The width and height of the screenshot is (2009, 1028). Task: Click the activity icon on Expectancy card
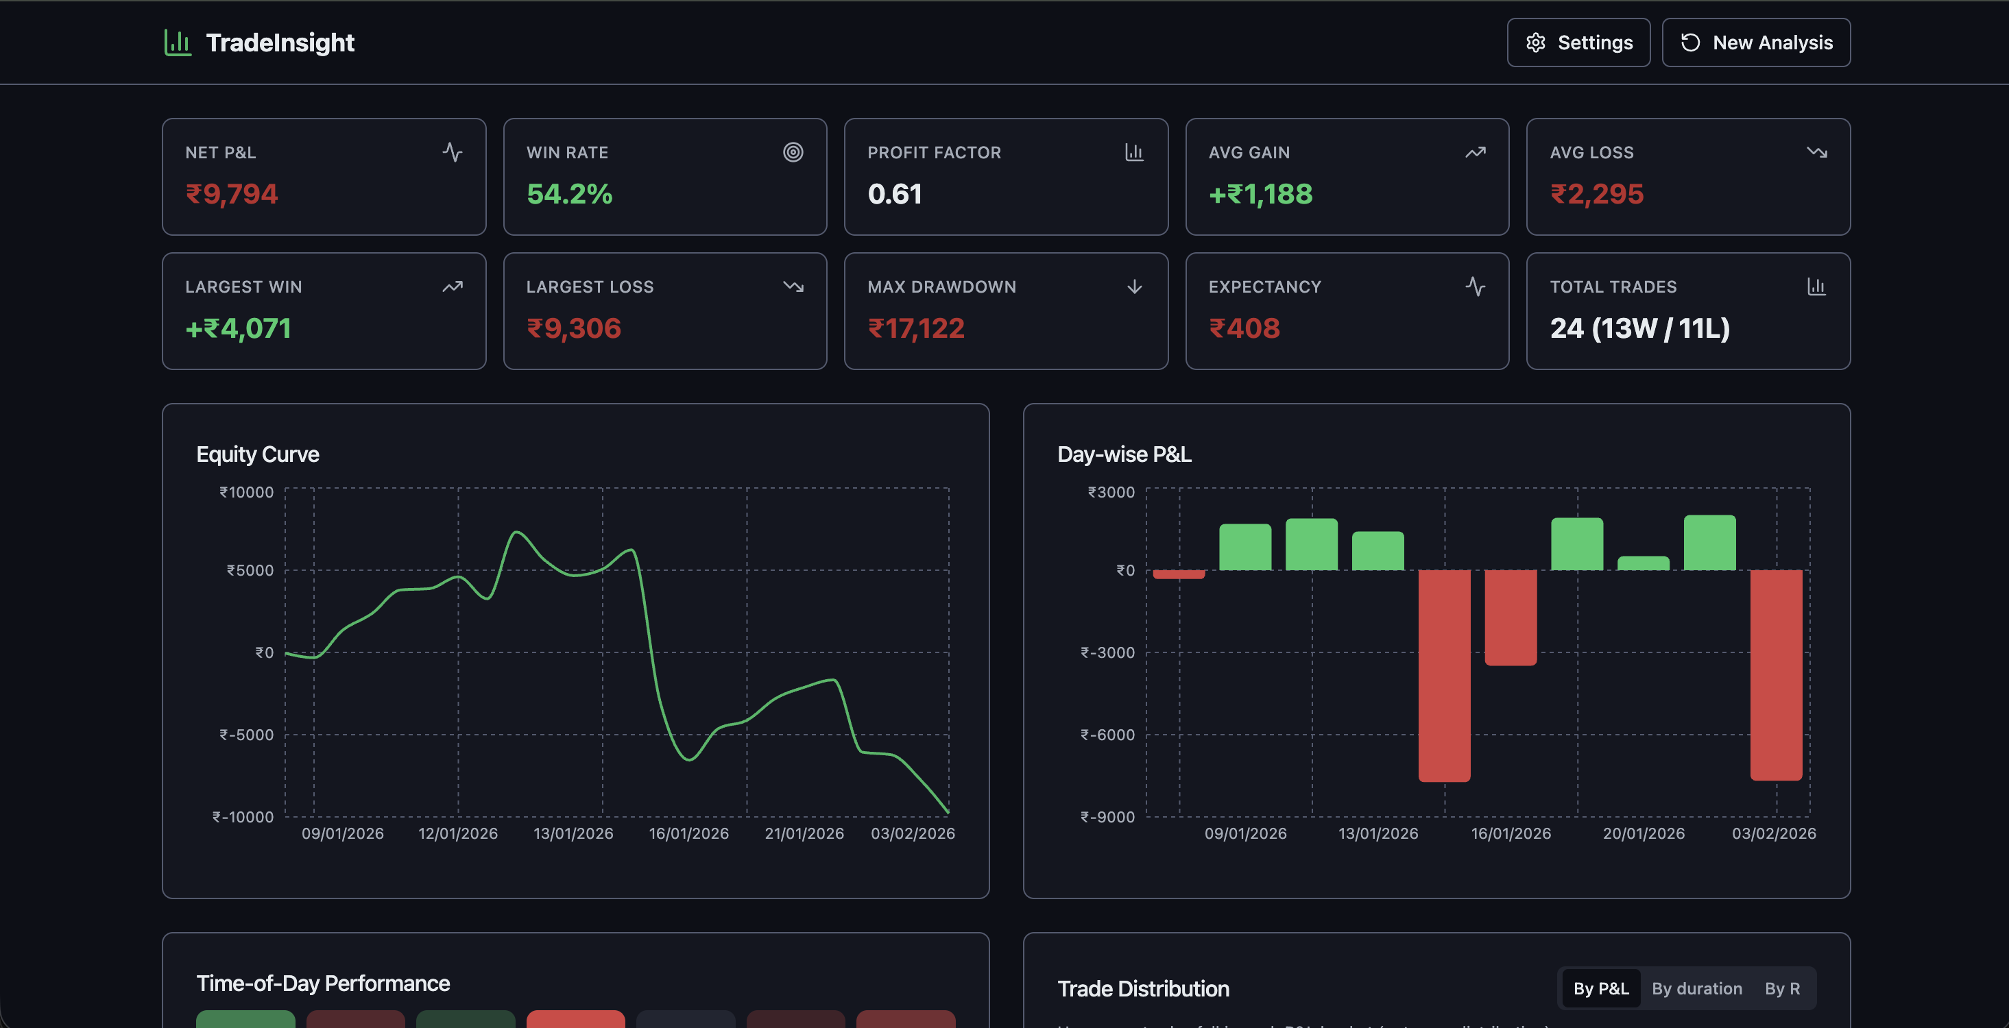[1476, 286]
